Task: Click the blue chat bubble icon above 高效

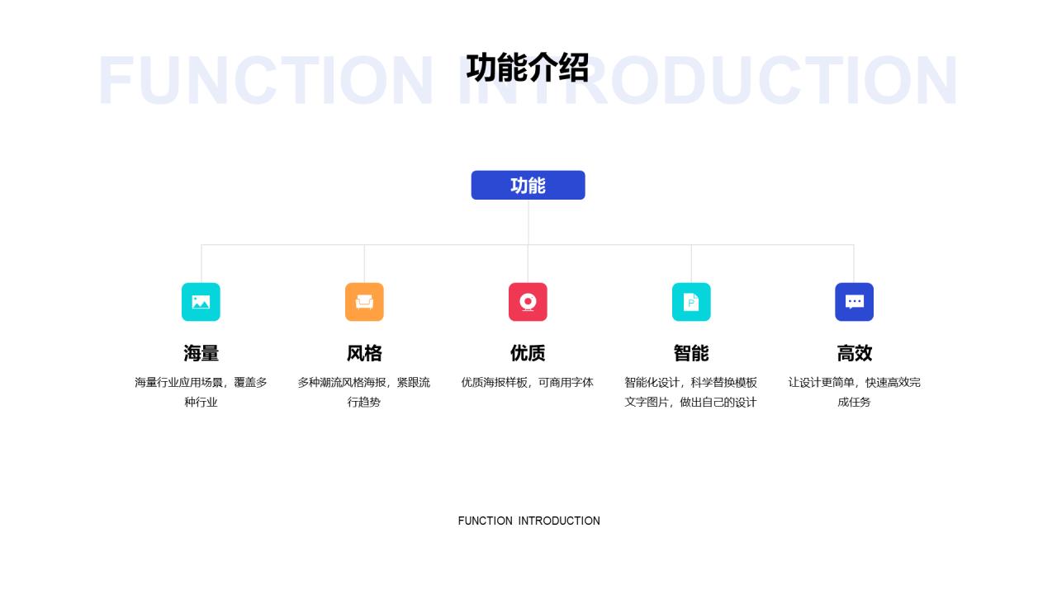Action: pos(854,302)
